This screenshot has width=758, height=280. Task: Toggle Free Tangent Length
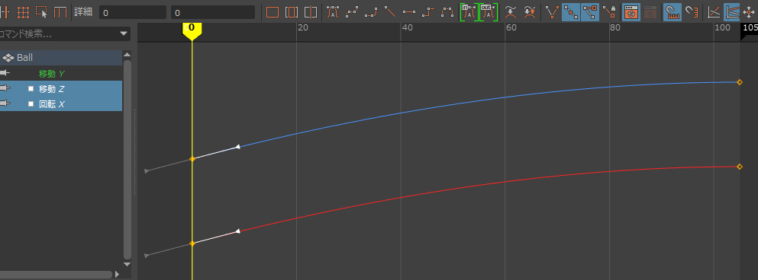(x=590, y=12)
